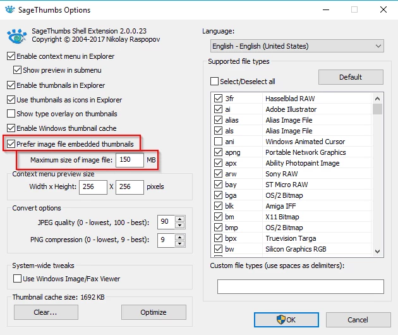398x335 pixels.
Task: Check the ani Windows Animated Cursor box
Action: (218, 142)
